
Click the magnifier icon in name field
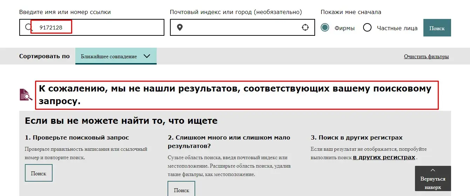coord(29,27)
